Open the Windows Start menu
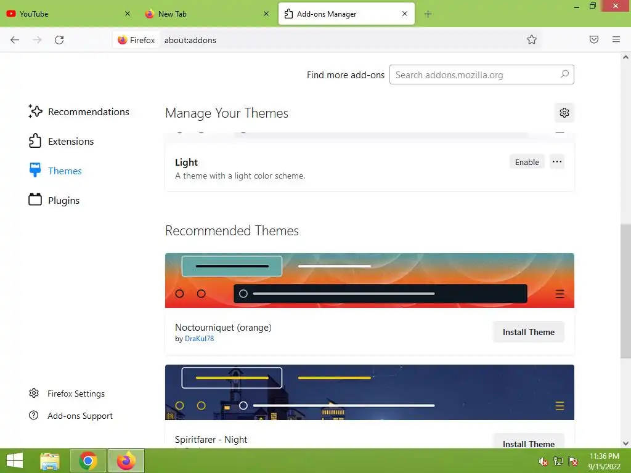Screen dimensions: 631x473 (15, 461)
